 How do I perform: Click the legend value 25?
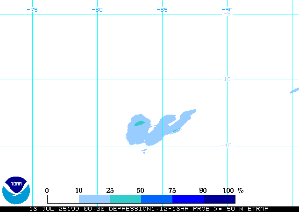110,190
